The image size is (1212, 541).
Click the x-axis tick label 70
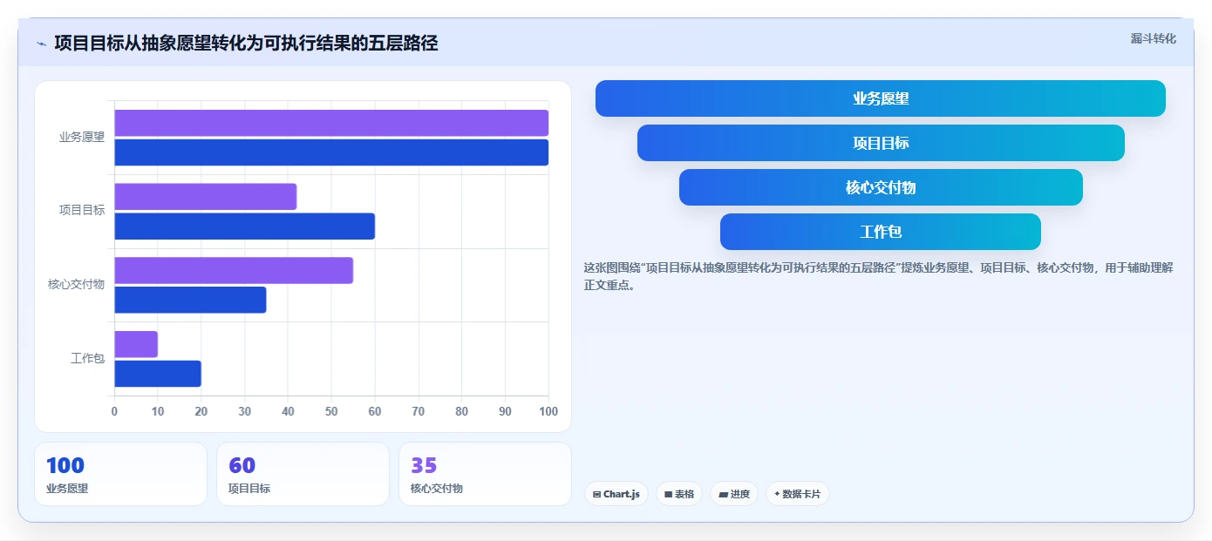pyautogui.click(x=419, y=411)
